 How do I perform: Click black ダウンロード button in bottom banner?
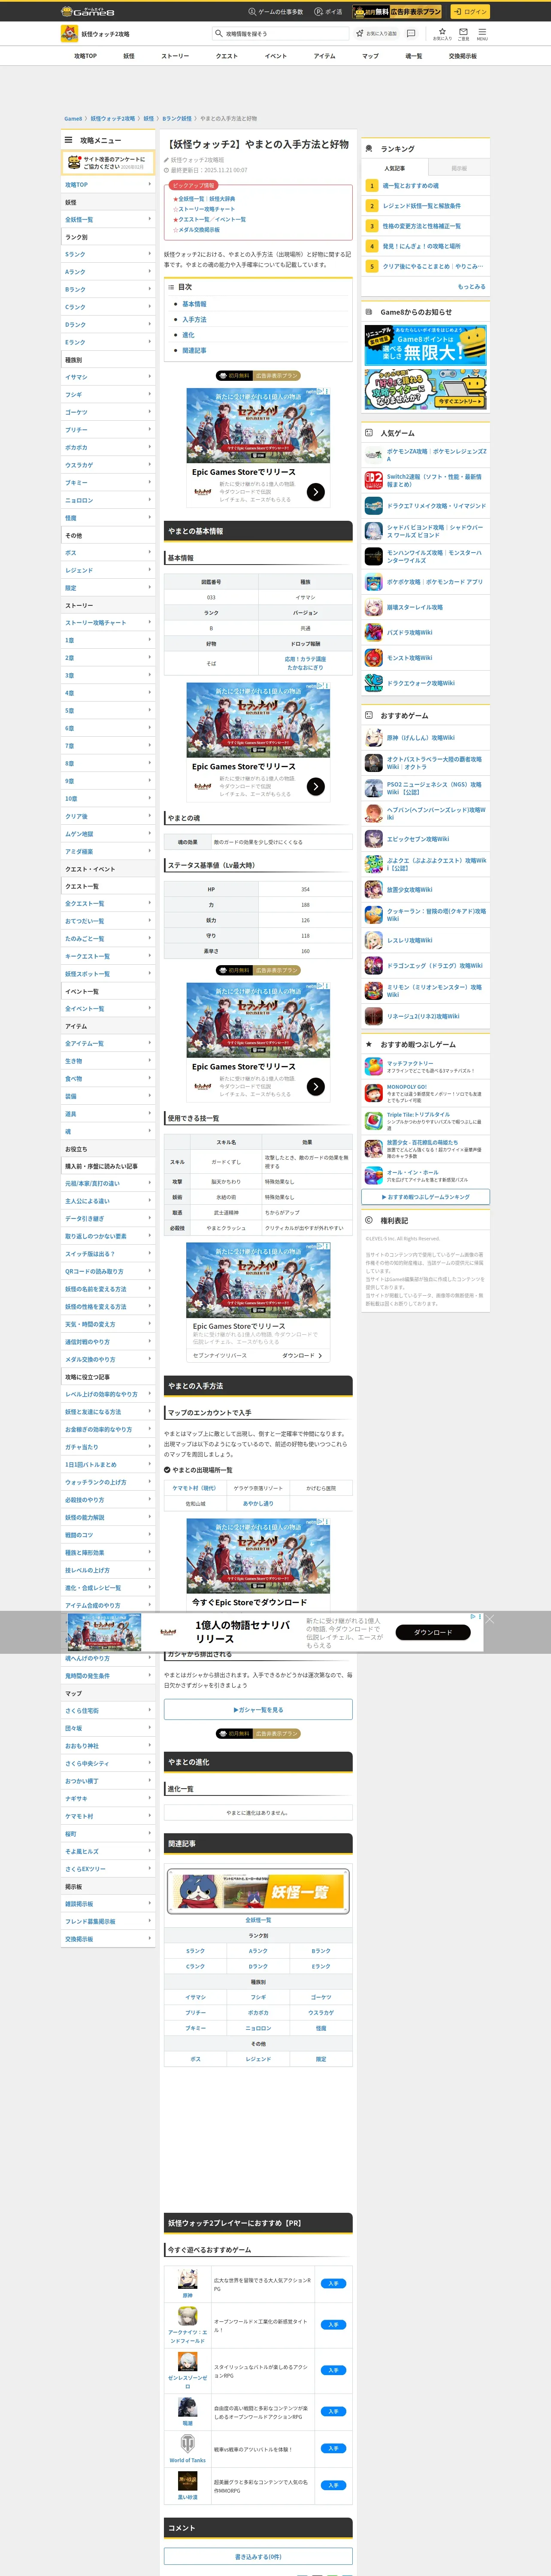click(433, 1633)
